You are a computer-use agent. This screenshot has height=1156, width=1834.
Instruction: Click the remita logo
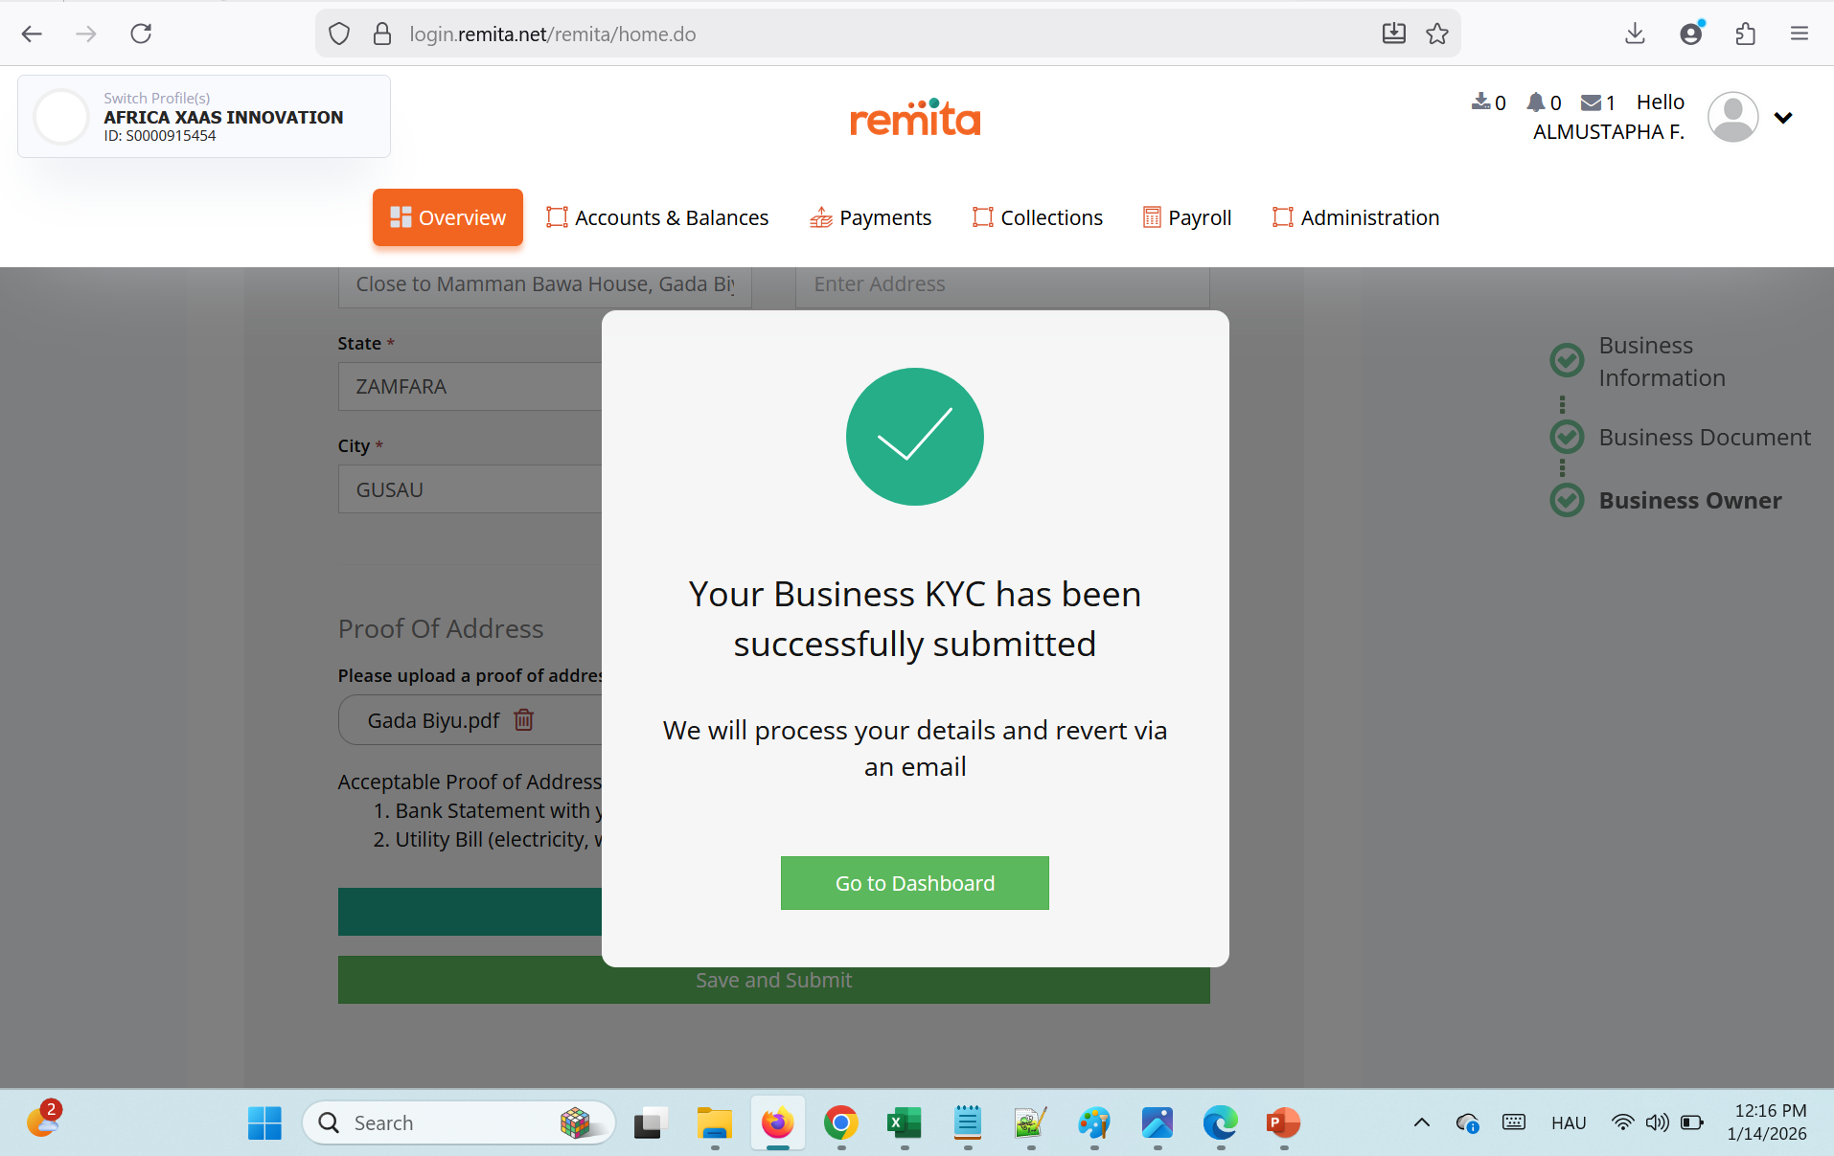pos(915,119)
